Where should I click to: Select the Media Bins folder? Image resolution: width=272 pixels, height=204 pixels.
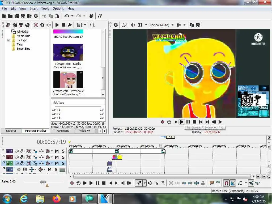pyautogui.click(x=23, y=36)
